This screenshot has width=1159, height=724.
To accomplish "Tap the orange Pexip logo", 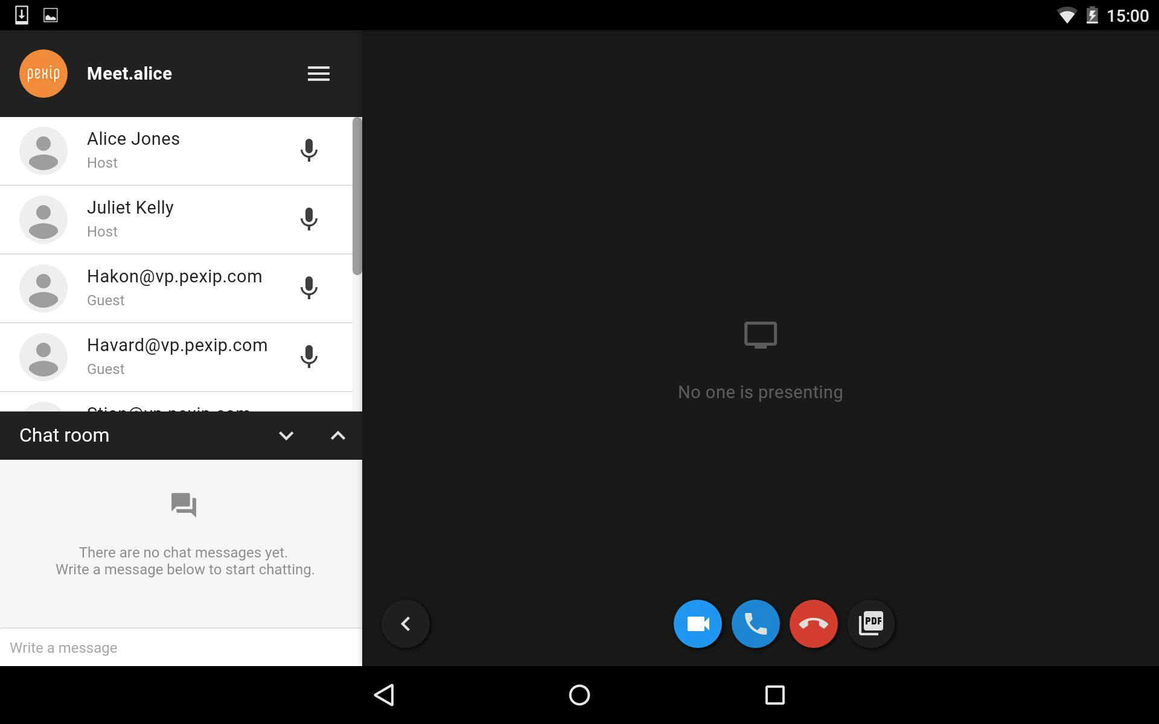I will 43,74.
